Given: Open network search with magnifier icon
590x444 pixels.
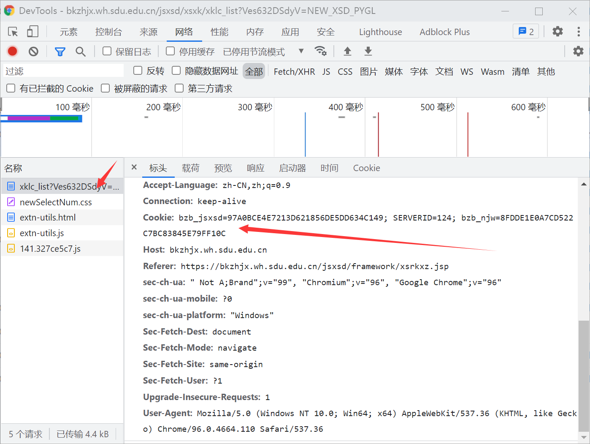Looking at the screenshot, I should coord(80,52).
